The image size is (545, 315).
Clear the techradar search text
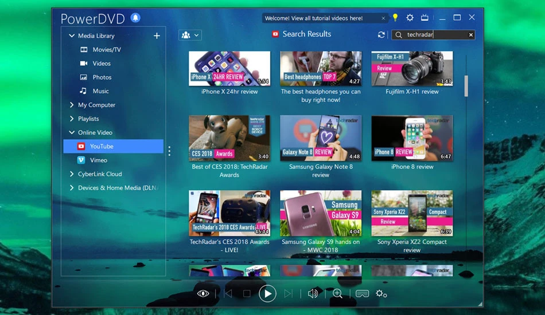(470, 35)
